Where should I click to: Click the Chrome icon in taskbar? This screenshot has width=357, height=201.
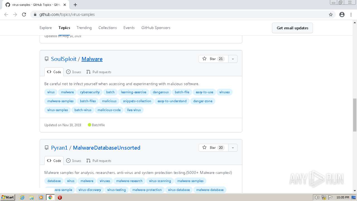(x=50, y=197)
